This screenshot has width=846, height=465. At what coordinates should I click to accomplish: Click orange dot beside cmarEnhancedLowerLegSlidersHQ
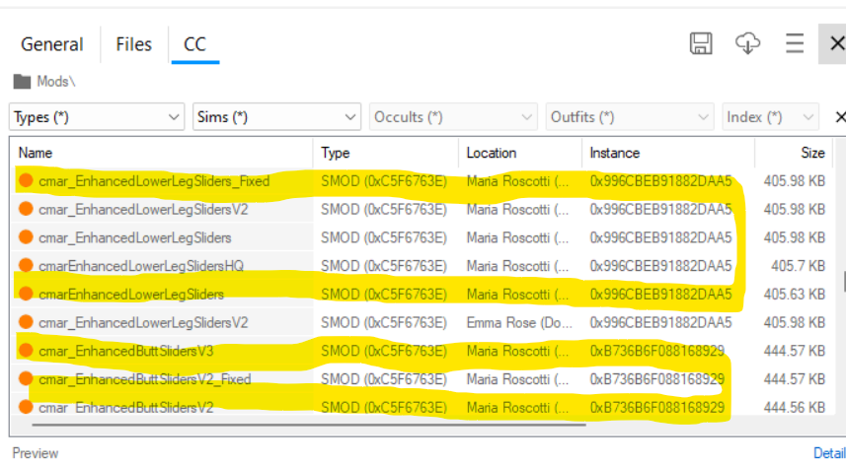pos(26,265)
